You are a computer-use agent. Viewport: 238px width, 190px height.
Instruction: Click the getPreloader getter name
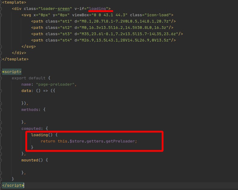tap(120, 141)
